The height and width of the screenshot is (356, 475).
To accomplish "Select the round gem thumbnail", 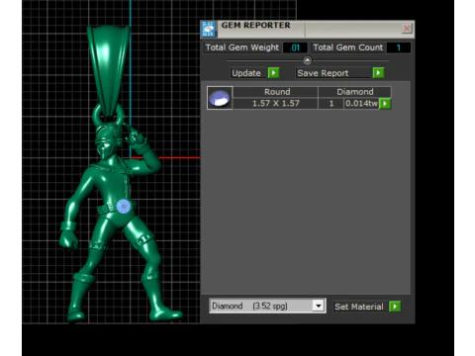I will (x=220, y=98).
